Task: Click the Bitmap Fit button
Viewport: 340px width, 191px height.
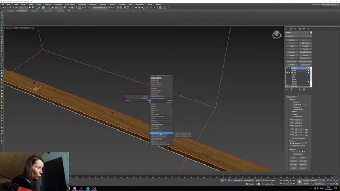Action: (294, 161)
